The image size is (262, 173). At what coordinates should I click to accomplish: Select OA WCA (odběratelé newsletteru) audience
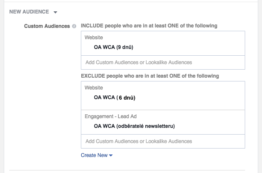coord(134,126)
